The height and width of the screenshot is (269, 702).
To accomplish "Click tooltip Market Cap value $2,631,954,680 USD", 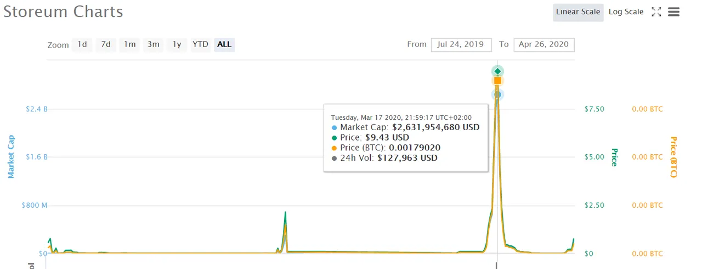I will click(x=435, y=127).
